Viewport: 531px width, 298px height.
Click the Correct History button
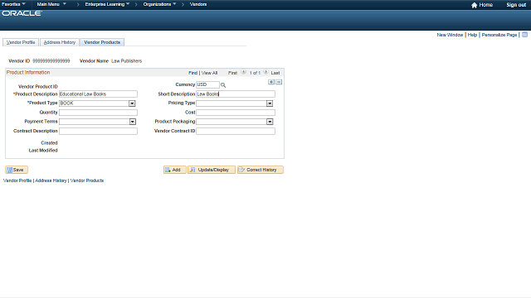pyautogui.click(x=260, y=170)
